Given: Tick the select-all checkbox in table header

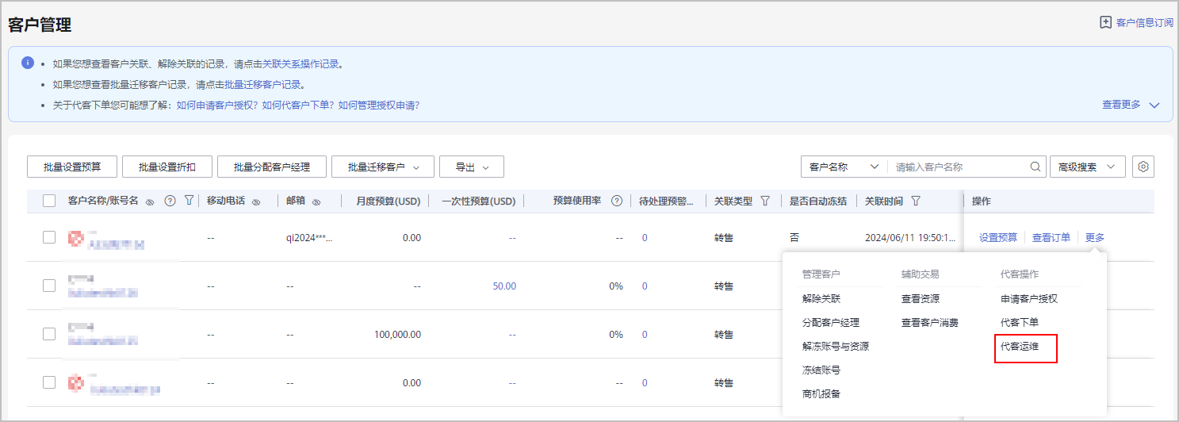Looking at the screenshot, I should point(49,201).
